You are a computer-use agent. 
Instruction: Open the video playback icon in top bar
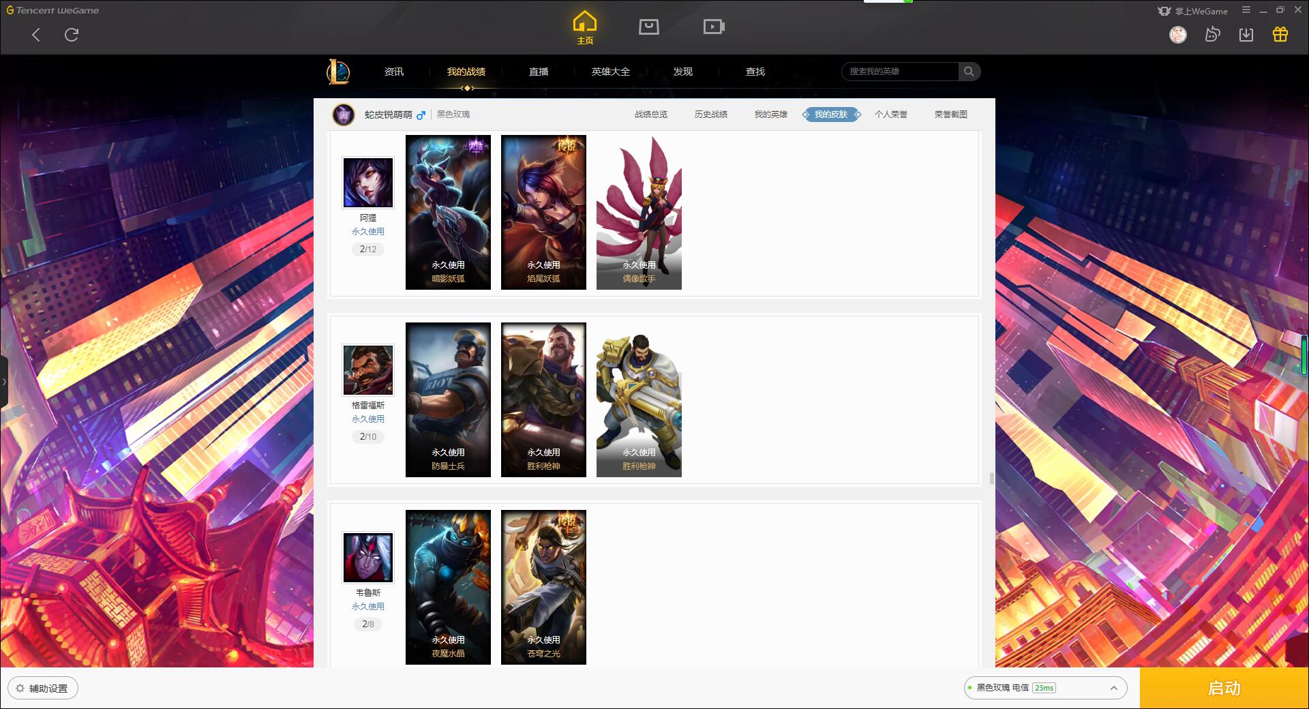(x=713, y=27)
